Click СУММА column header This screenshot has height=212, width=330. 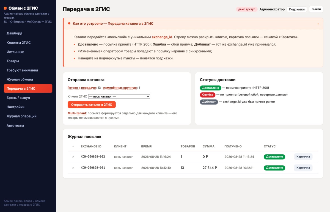click(208, 147)
